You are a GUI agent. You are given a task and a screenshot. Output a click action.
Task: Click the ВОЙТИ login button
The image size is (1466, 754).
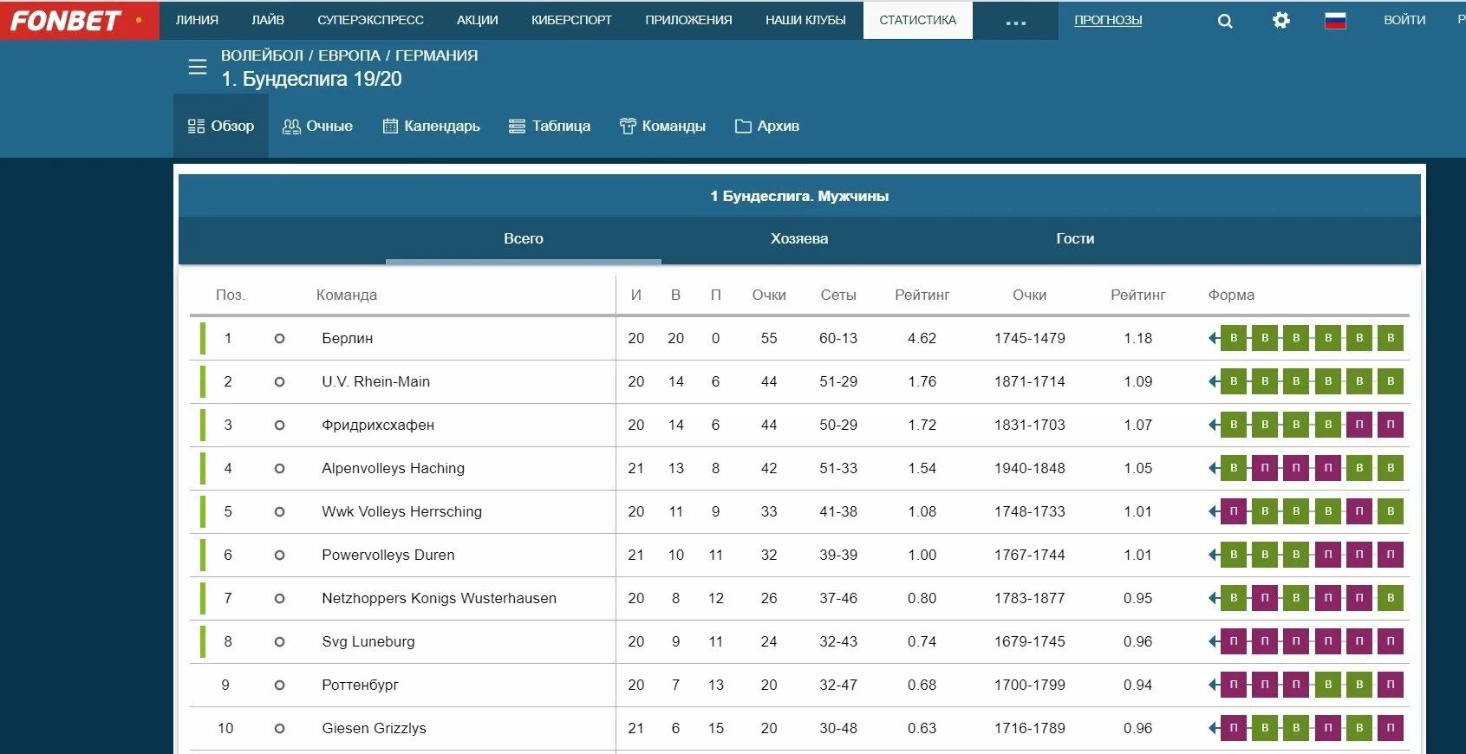[x=1404, y=20]
